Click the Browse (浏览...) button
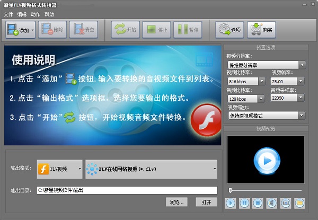Screen dimensions: 318x220 click(177, 202)
